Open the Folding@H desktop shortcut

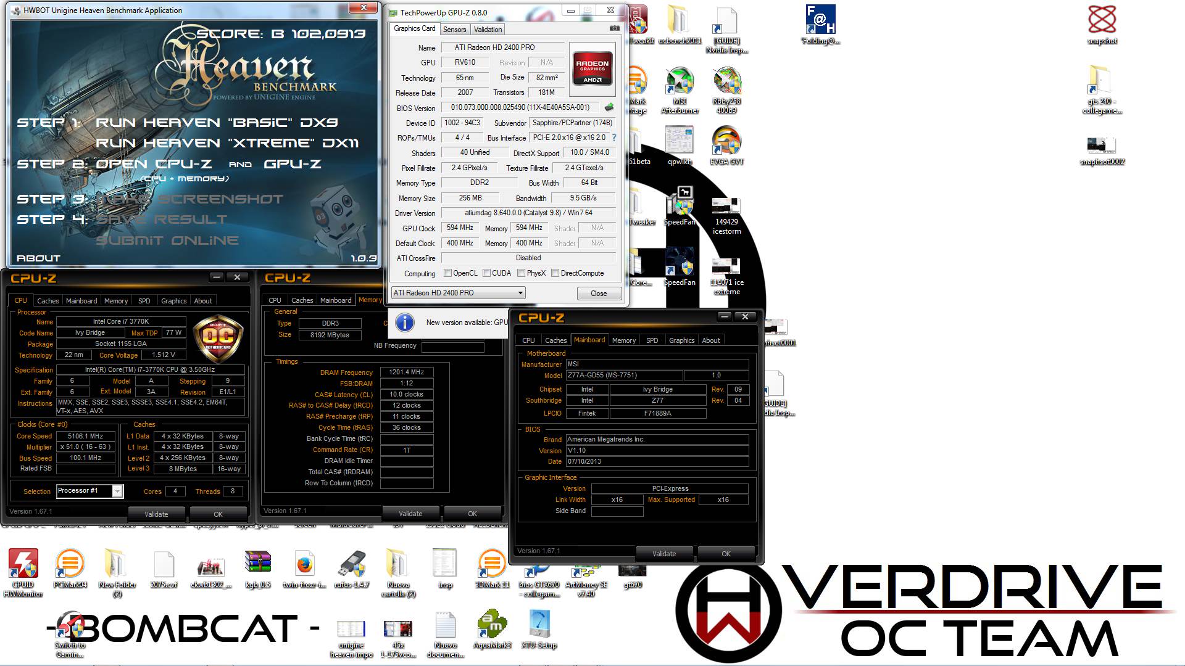[820, 25]
